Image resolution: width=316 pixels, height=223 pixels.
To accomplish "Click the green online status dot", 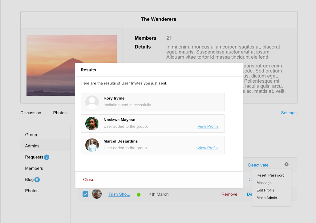I will 139,194.
